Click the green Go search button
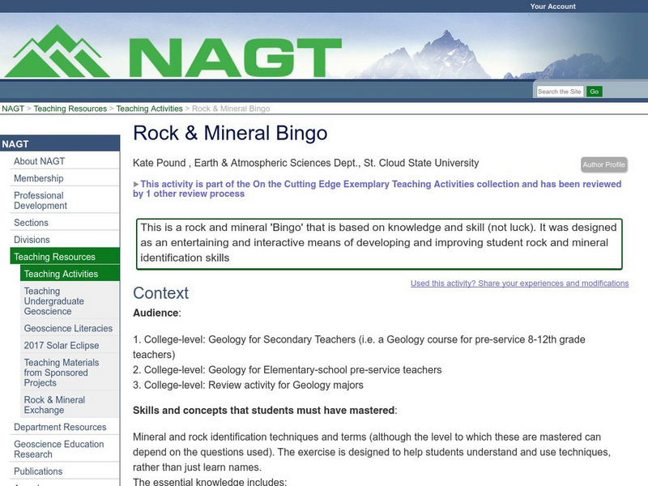Image resolution: width=648 pixels, height=486 pixels. (595, 91)
